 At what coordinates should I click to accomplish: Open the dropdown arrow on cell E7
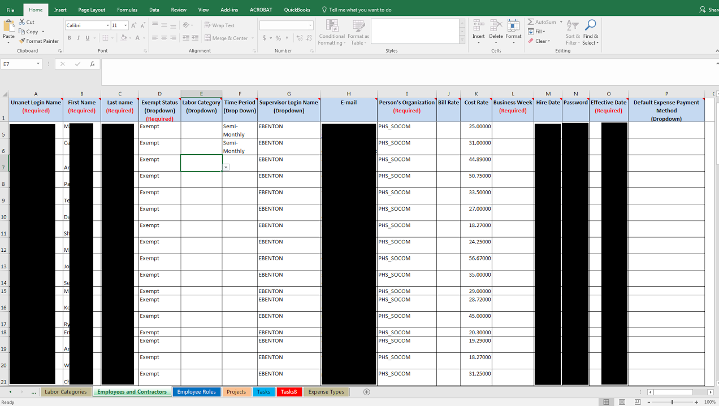click(x=226, y=167)
